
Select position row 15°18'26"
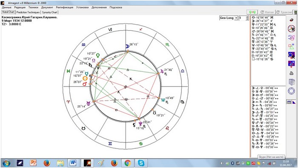(263, 59)
